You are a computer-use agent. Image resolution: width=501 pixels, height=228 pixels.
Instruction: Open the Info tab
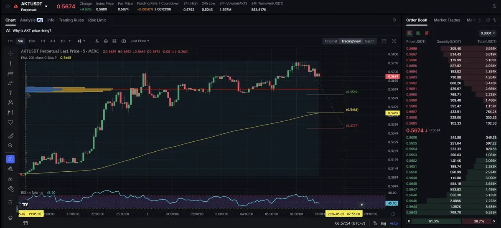coord(51,20)
